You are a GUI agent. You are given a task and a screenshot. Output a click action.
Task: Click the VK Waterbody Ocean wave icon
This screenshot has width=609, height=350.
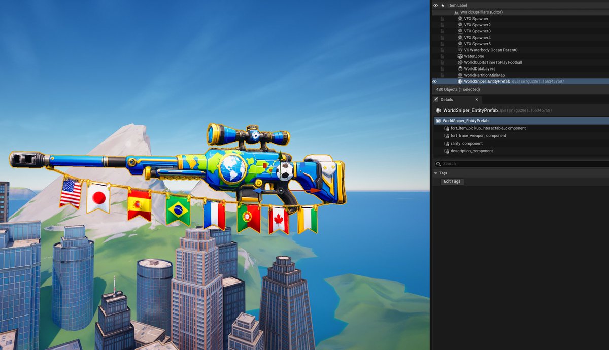(x=460, y=50)
